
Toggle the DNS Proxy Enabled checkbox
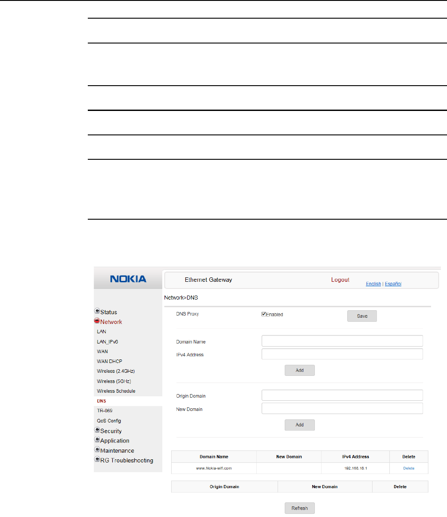point(264,314)
